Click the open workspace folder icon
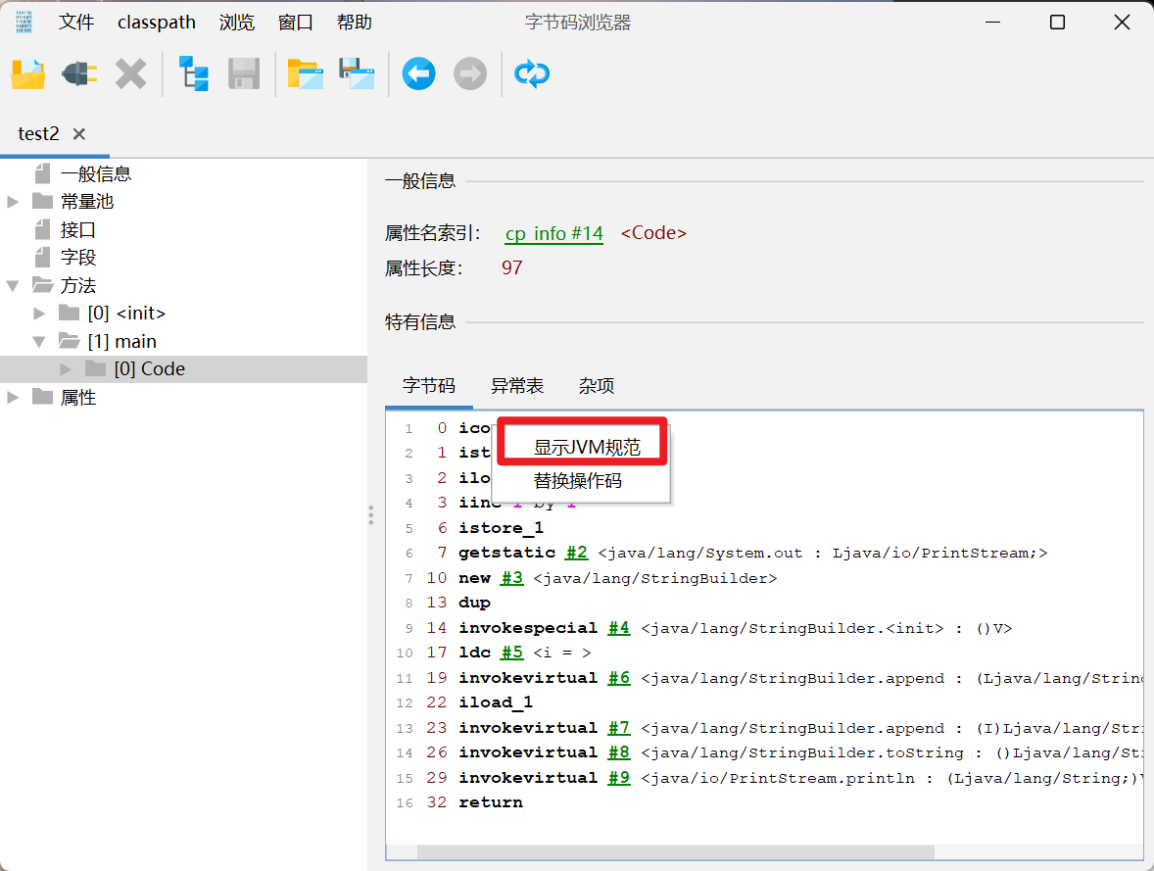The image size is (1154, 871). pyautogui.click(x=305, y=73)
